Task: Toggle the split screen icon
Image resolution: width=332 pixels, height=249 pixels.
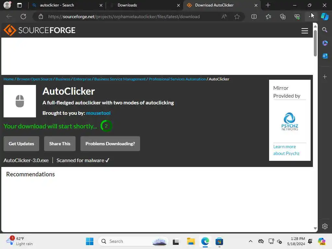Action: (254, 17)
